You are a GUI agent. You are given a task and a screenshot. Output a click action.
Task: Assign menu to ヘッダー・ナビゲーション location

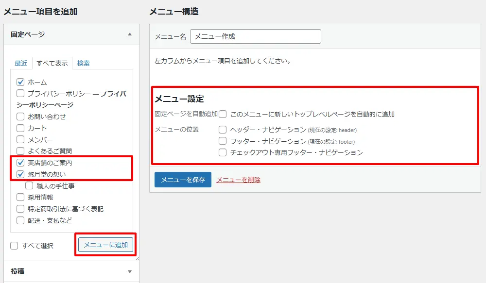tap(223, 130)
